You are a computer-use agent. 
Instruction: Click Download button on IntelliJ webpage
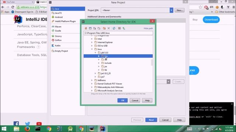[211, 19]
